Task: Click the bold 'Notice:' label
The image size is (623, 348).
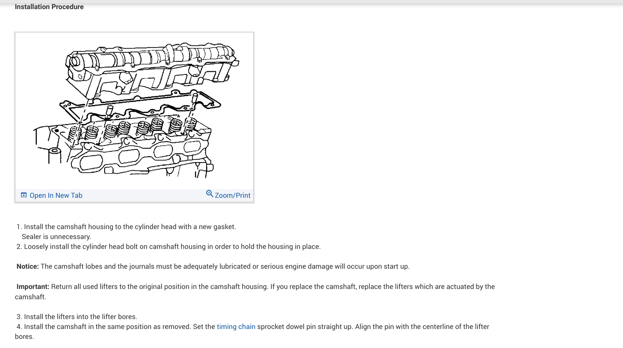Action: point(28,266)
